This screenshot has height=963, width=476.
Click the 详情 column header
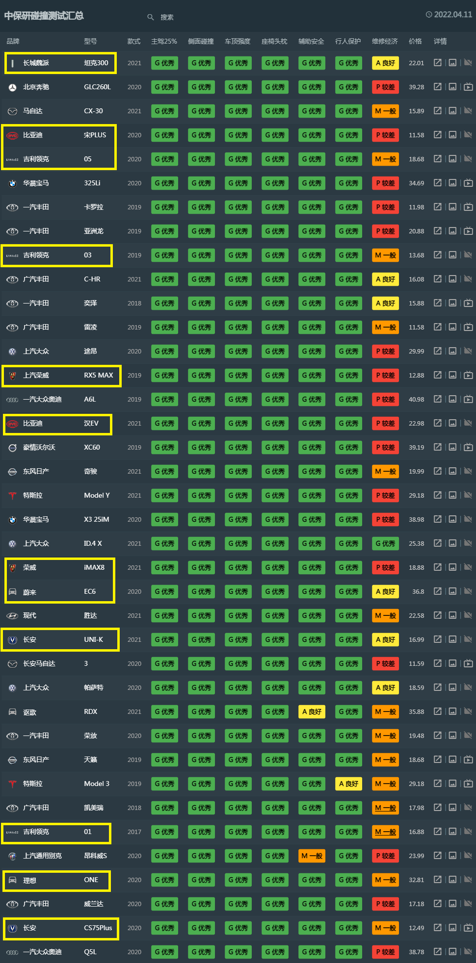[x=440, y=41]
